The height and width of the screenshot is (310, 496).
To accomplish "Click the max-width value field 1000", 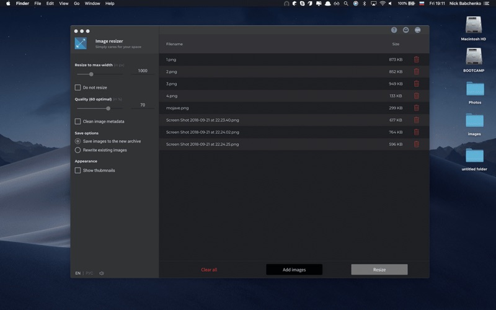I will click(143, 71).
